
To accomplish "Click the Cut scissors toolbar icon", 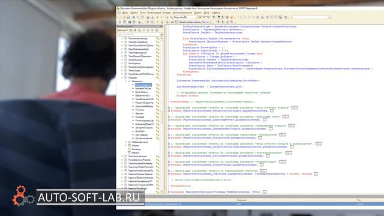I will [134, 17].
